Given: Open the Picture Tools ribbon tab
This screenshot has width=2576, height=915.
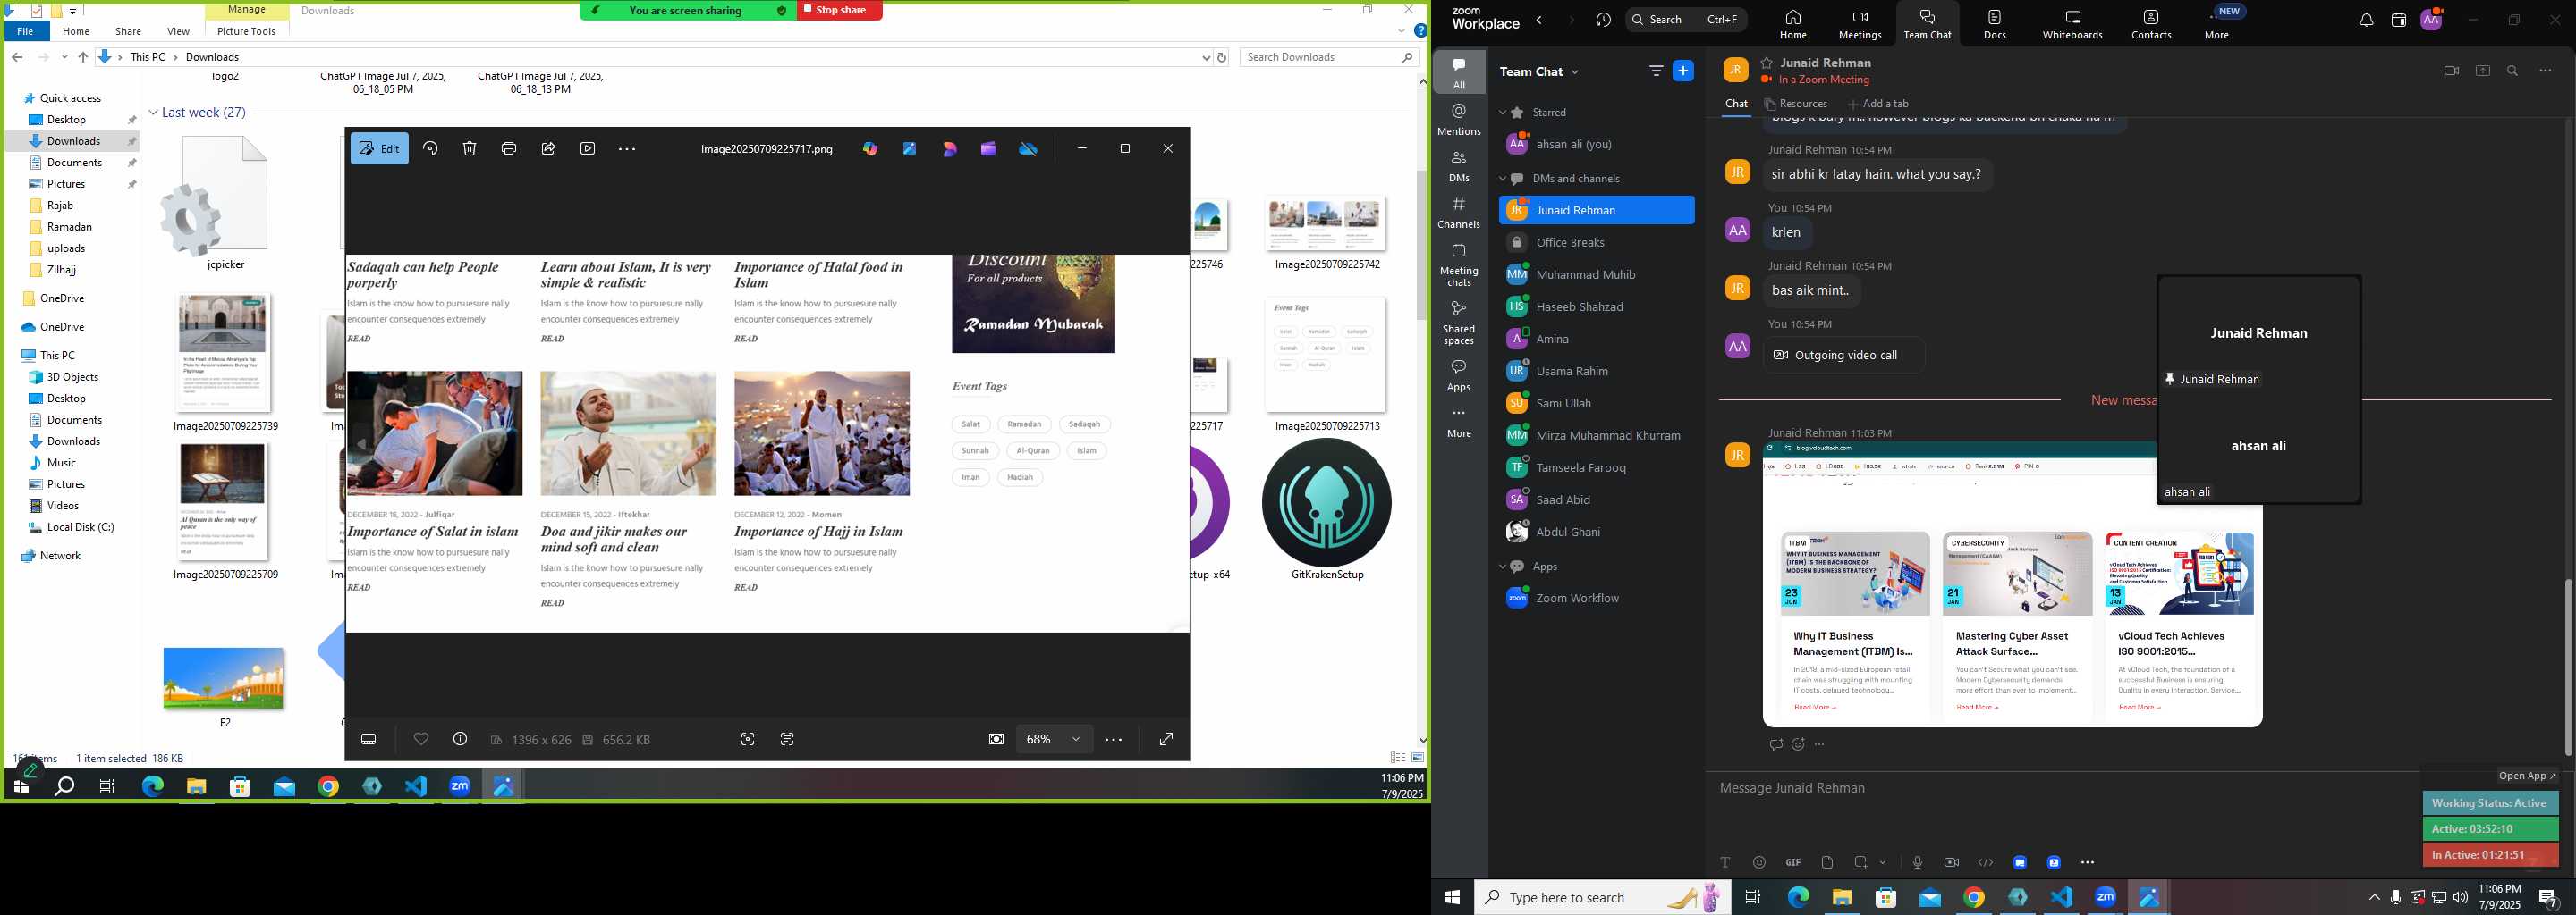Looking at the screenshot, I should pyautogui.click(x=246, y=31).
